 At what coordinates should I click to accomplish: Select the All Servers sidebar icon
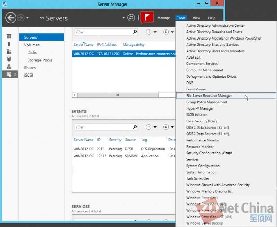click(9, 52)
